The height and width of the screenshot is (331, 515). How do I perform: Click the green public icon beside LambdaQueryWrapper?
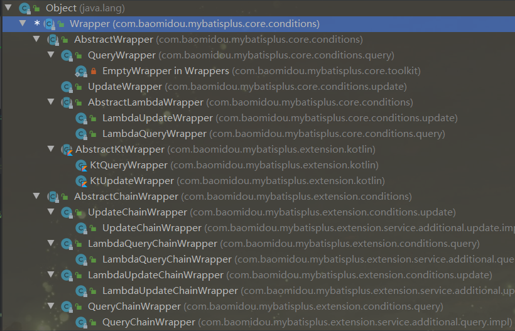94,134
